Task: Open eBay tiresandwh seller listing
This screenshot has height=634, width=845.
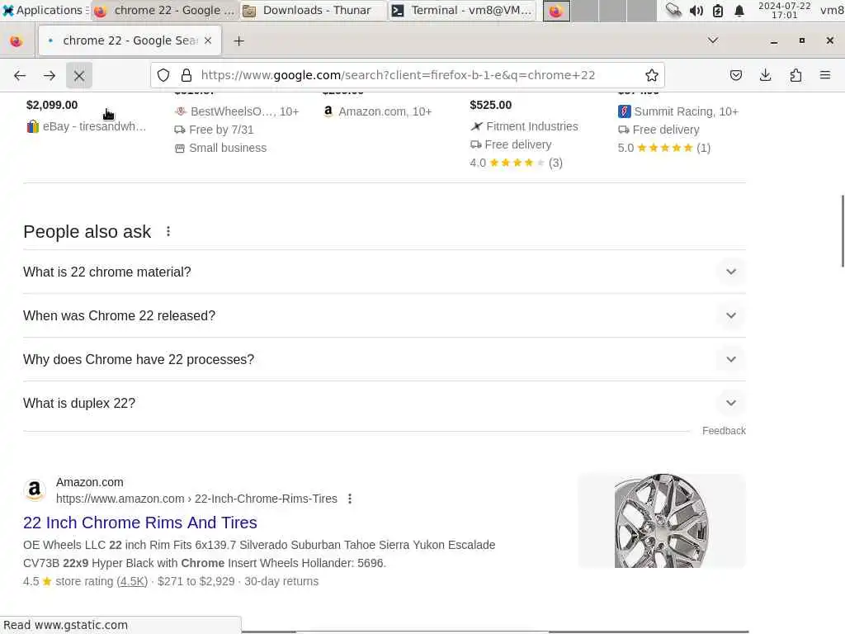Action: (x=86, y=126)
